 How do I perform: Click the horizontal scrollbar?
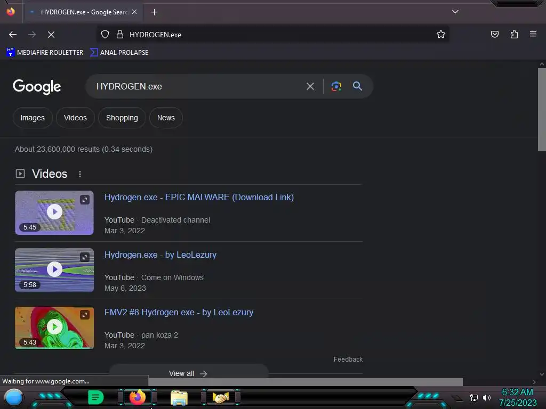306,382
